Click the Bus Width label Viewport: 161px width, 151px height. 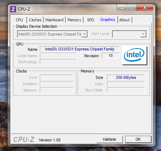(x=94, y=90)
